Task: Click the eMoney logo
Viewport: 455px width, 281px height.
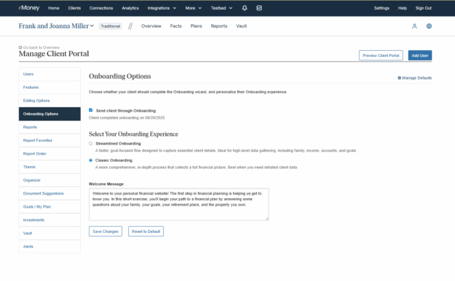Action: click(x=29, y=8)
